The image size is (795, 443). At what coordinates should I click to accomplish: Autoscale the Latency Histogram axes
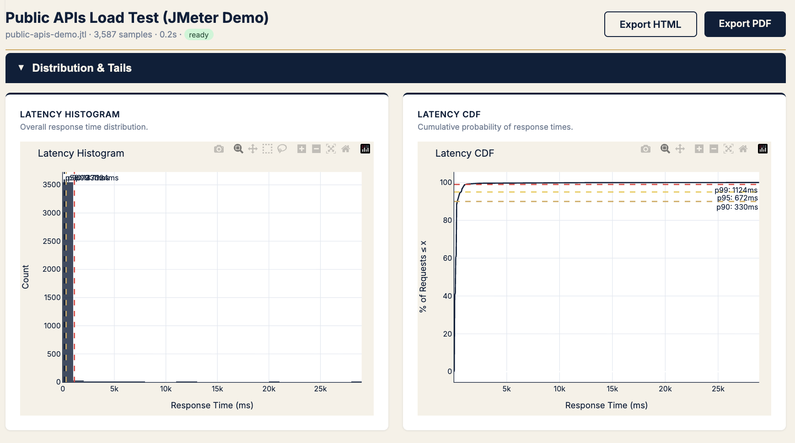(331, 149)
